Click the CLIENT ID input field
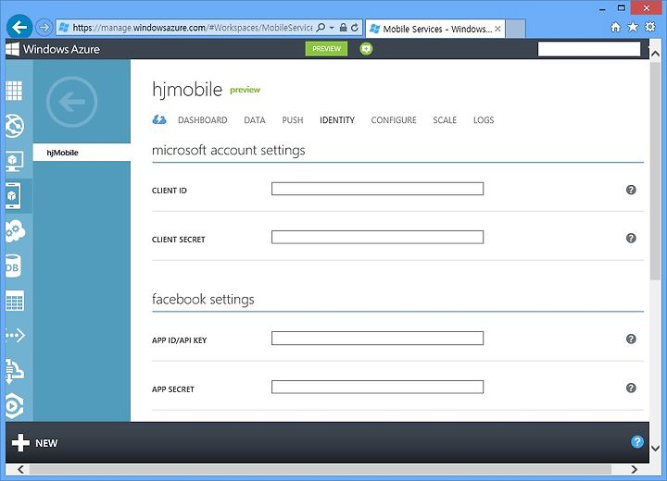This screenshot has width=667, height=481. coord(377,189)
